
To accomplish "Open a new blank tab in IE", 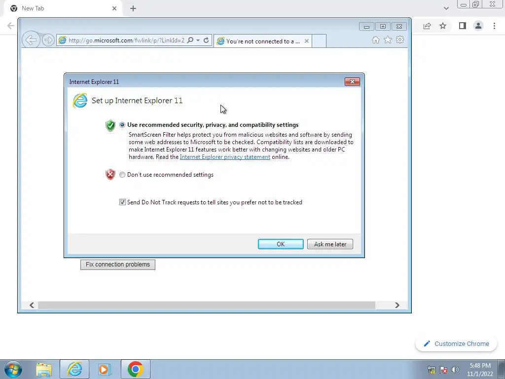I will coord(319,41).
